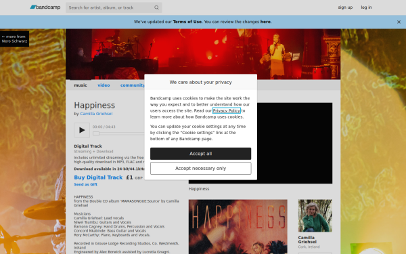Open the sign up link
The image size is (406, 254).
(345, 7)
